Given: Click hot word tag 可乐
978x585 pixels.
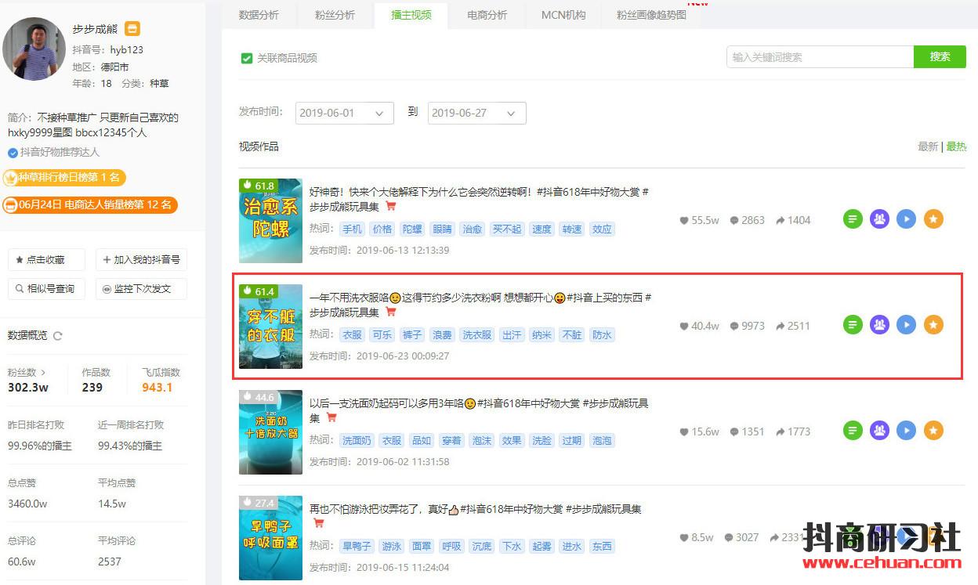Looking at the screenshot, I should click(382, 334).
